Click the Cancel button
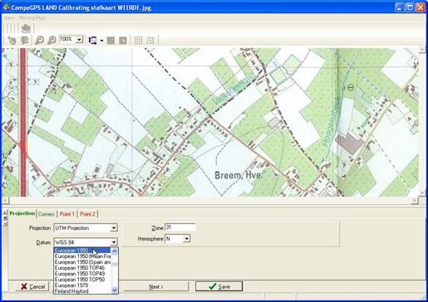Screen dimensions: 428x302 [32, 286]
